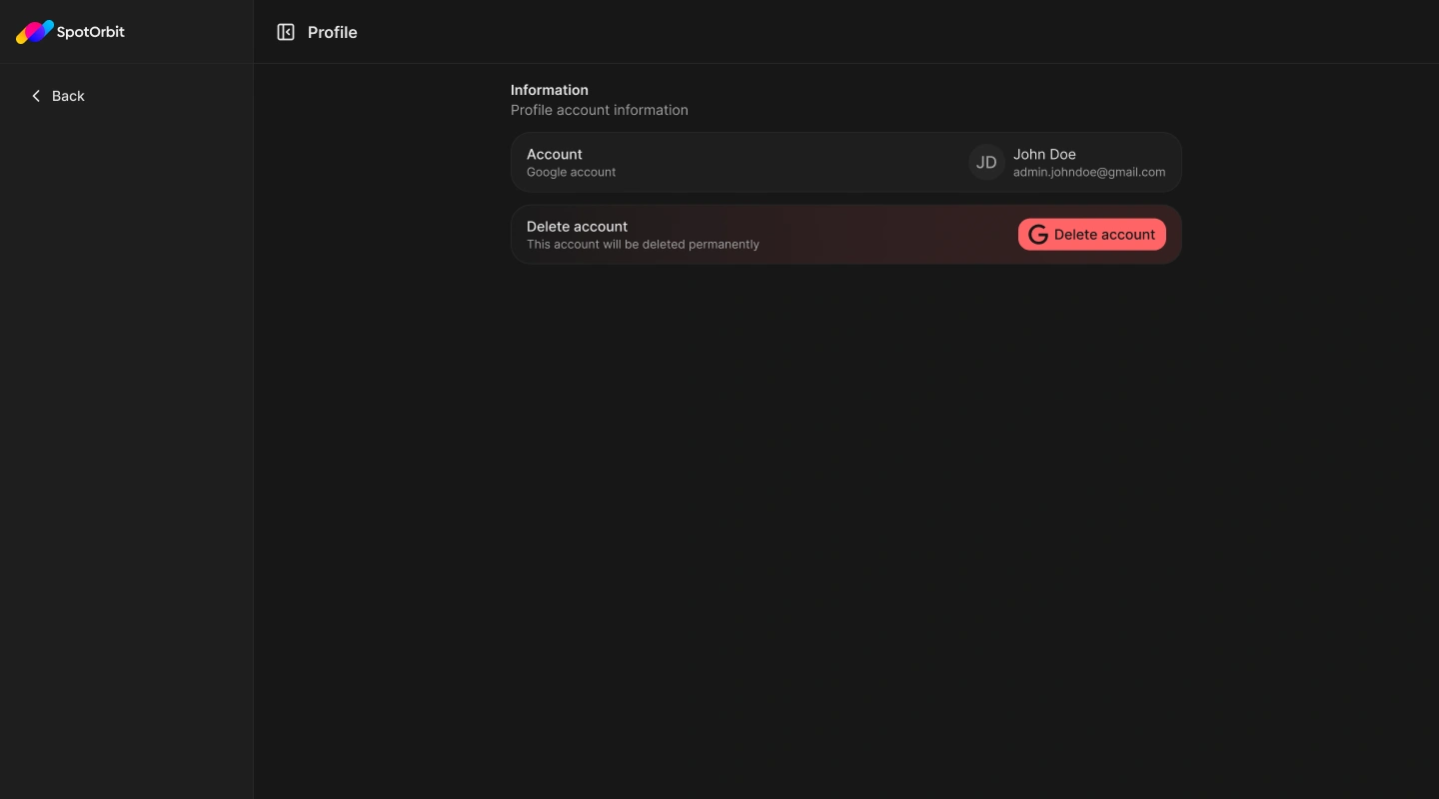1439x799 pixels.
Task: Click the 'Profile account information' subtitle
Action: click(600, 110)
